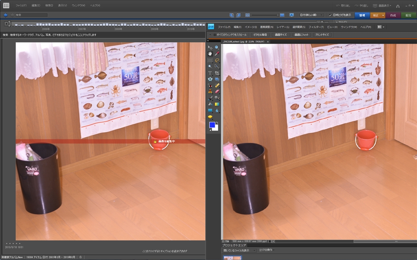Select the Move tool
Viewport: 417px width, 260px height.
click(x=210, y=48)
